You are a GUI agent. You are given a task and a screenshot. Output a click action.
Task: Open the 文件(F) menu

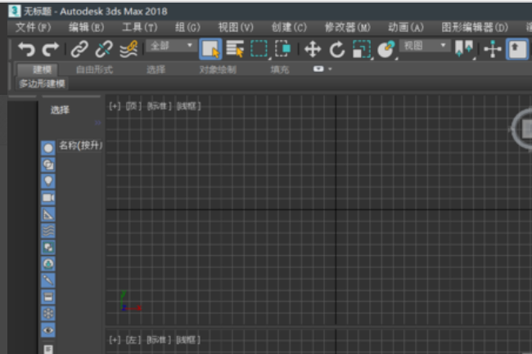click(32, 27)
